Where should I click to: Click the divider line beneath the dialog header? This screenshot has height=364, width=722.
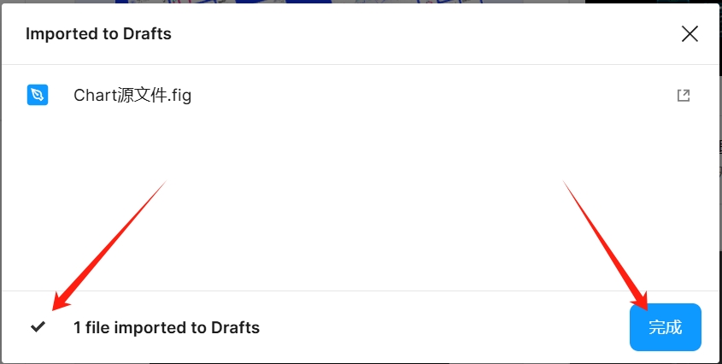click(359, 64)
